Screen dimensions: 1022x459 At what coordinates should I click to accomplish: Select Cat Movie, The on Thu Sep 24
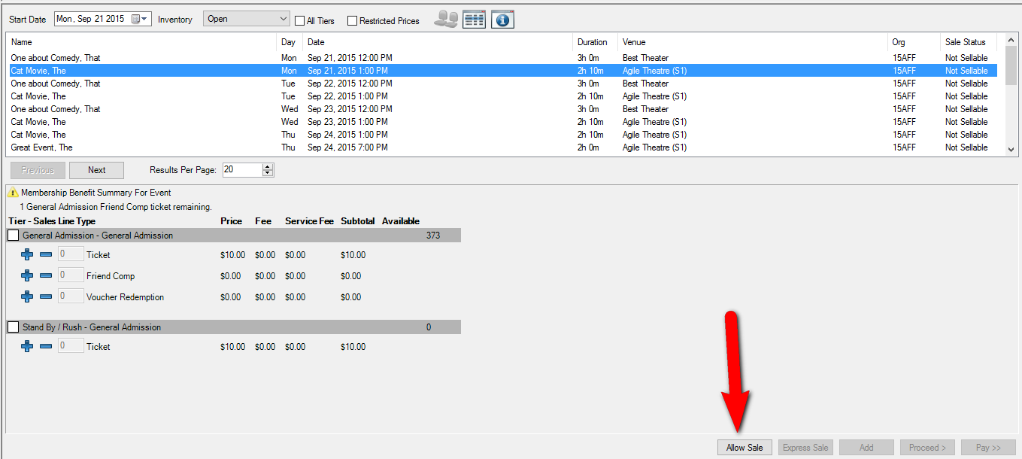pyautogui.click(x=502, y=135)
